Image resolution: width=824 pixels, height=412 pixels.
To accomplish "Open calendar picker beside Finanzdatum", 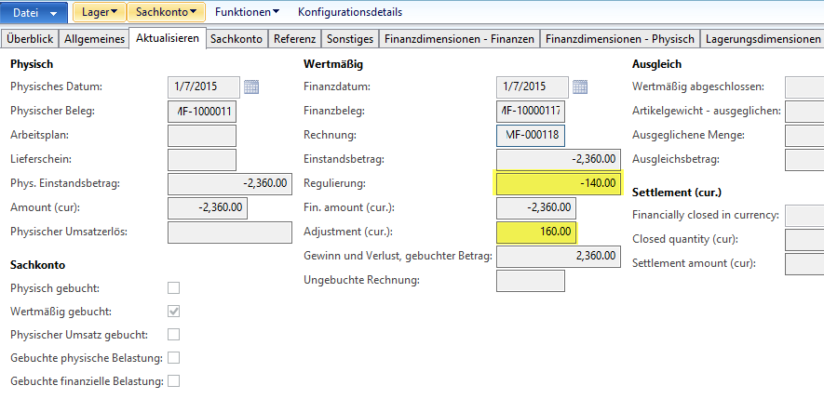I will coord(580,87).
